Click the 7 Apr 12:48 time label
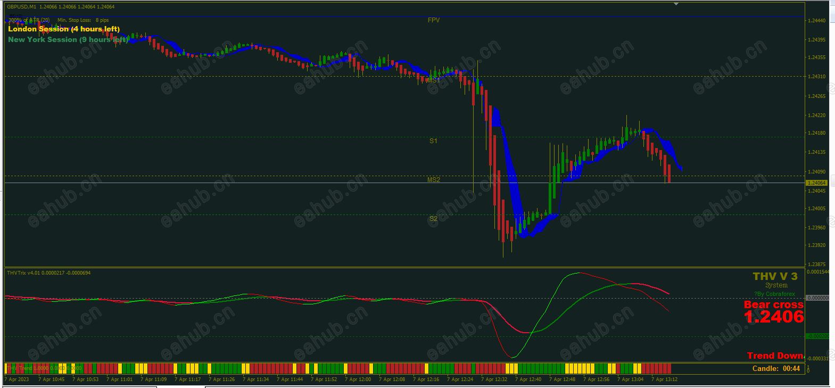The image size is (835, 388). pos(563,379)
